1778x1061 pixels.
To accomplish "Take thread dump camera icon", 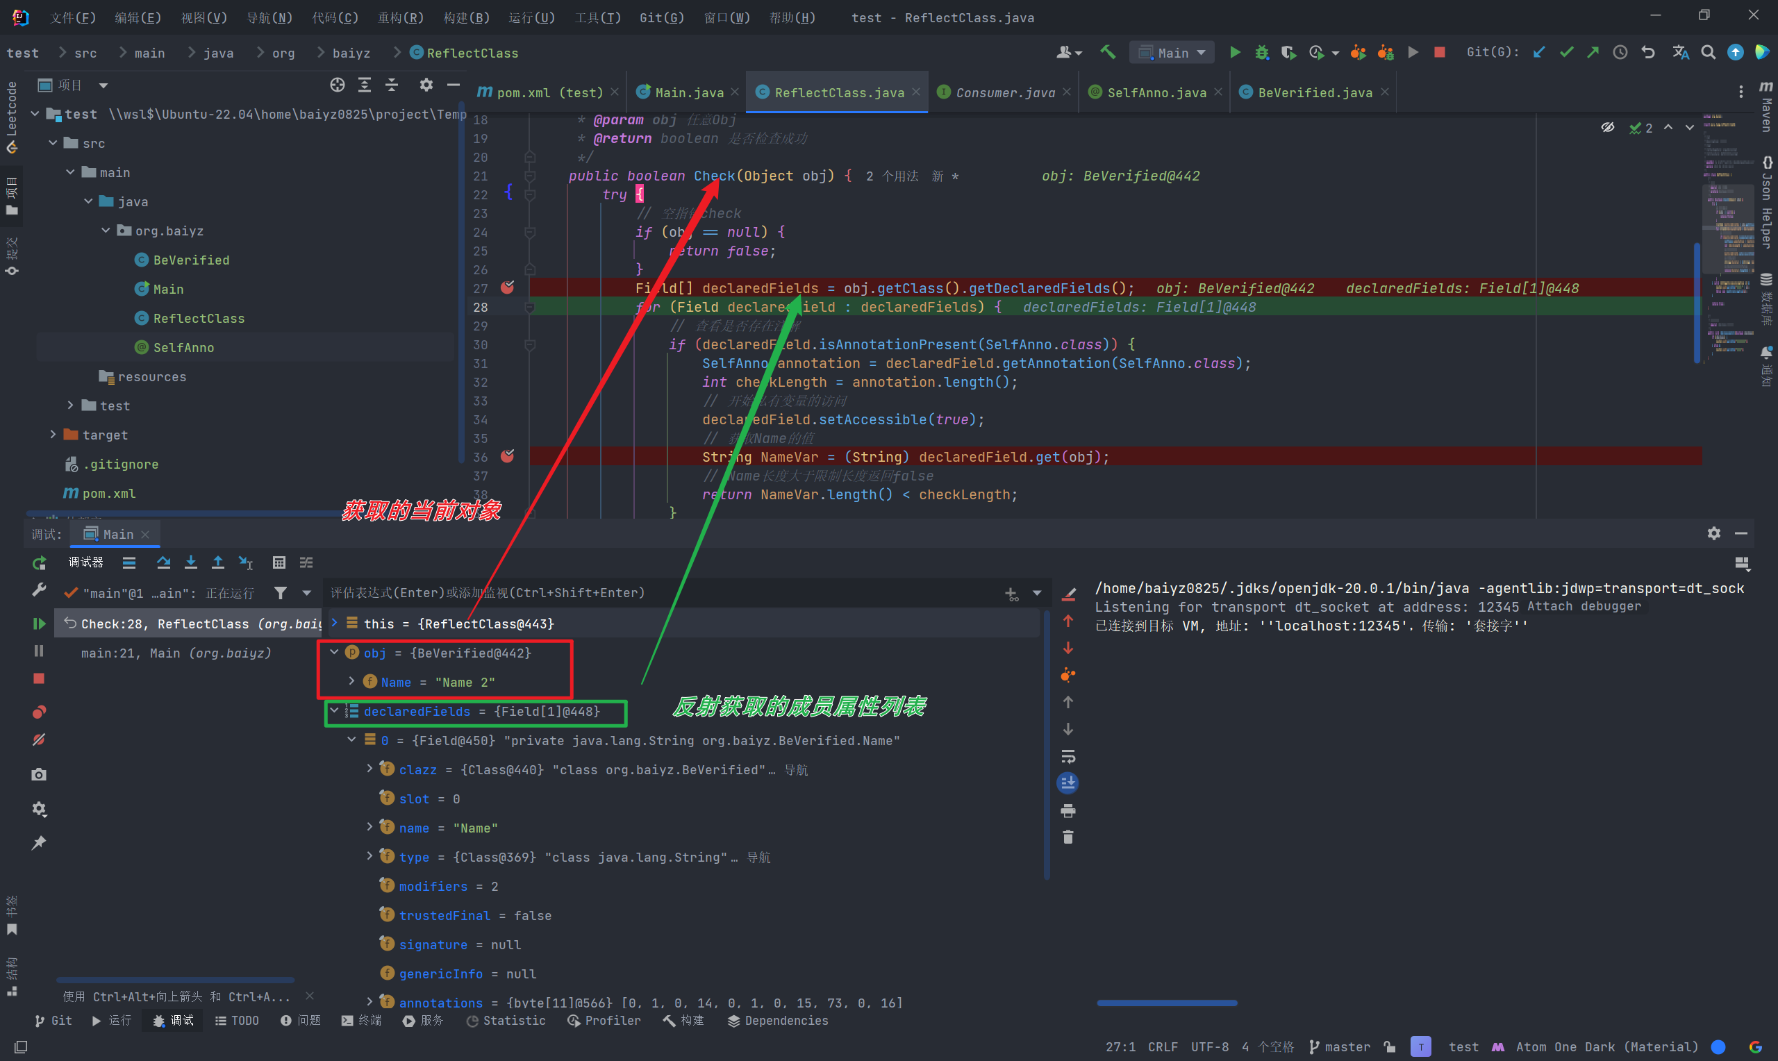I will tap(40, 774).
